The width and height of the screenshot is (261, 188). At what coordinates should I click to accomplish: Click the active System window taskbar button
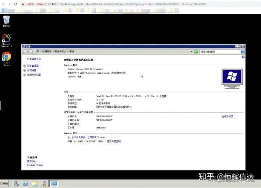point(54,184)
